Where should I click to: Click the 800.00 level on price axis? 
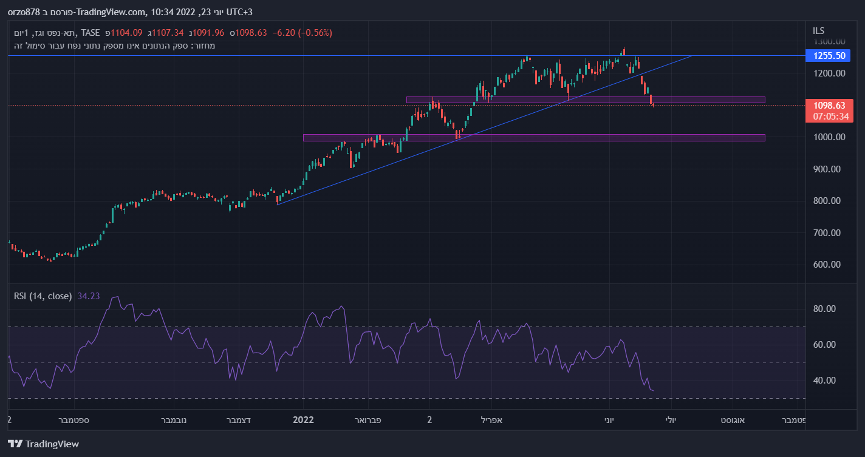[829, 201]
